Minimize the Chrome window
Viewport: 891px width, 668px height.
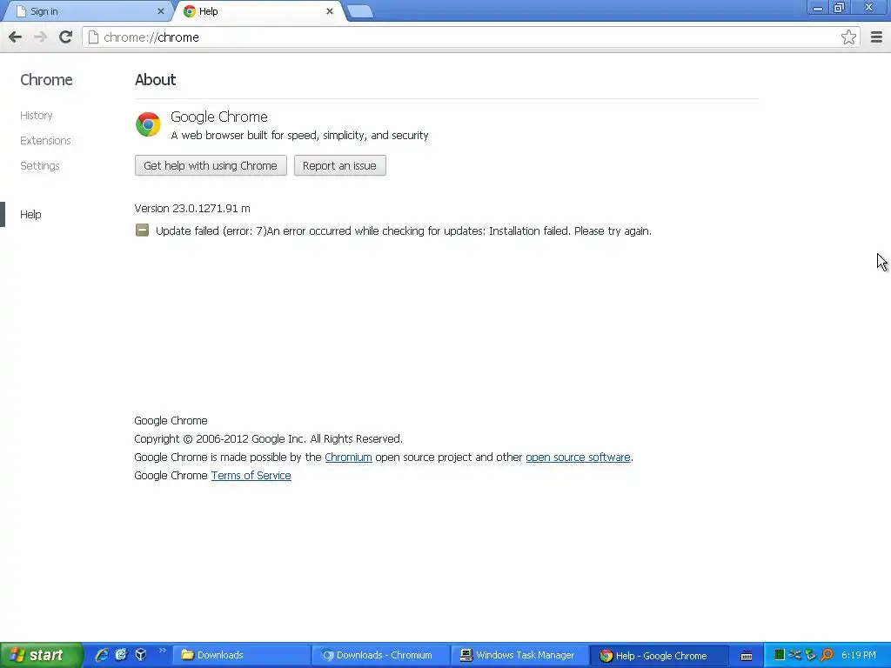point(818,8)
